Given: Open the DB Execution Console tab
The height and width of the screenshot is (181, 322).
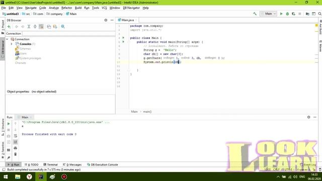Looking at the screenshot, I should tap(103, 164).
